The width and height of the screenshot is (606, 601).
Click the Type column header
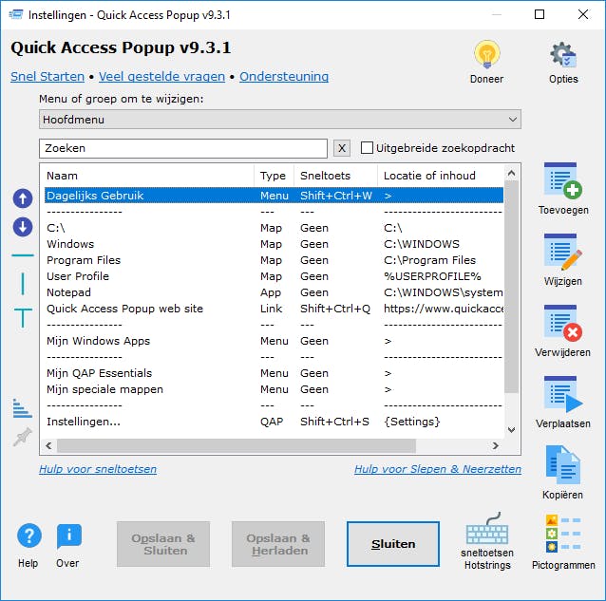(x=274, y=176)
